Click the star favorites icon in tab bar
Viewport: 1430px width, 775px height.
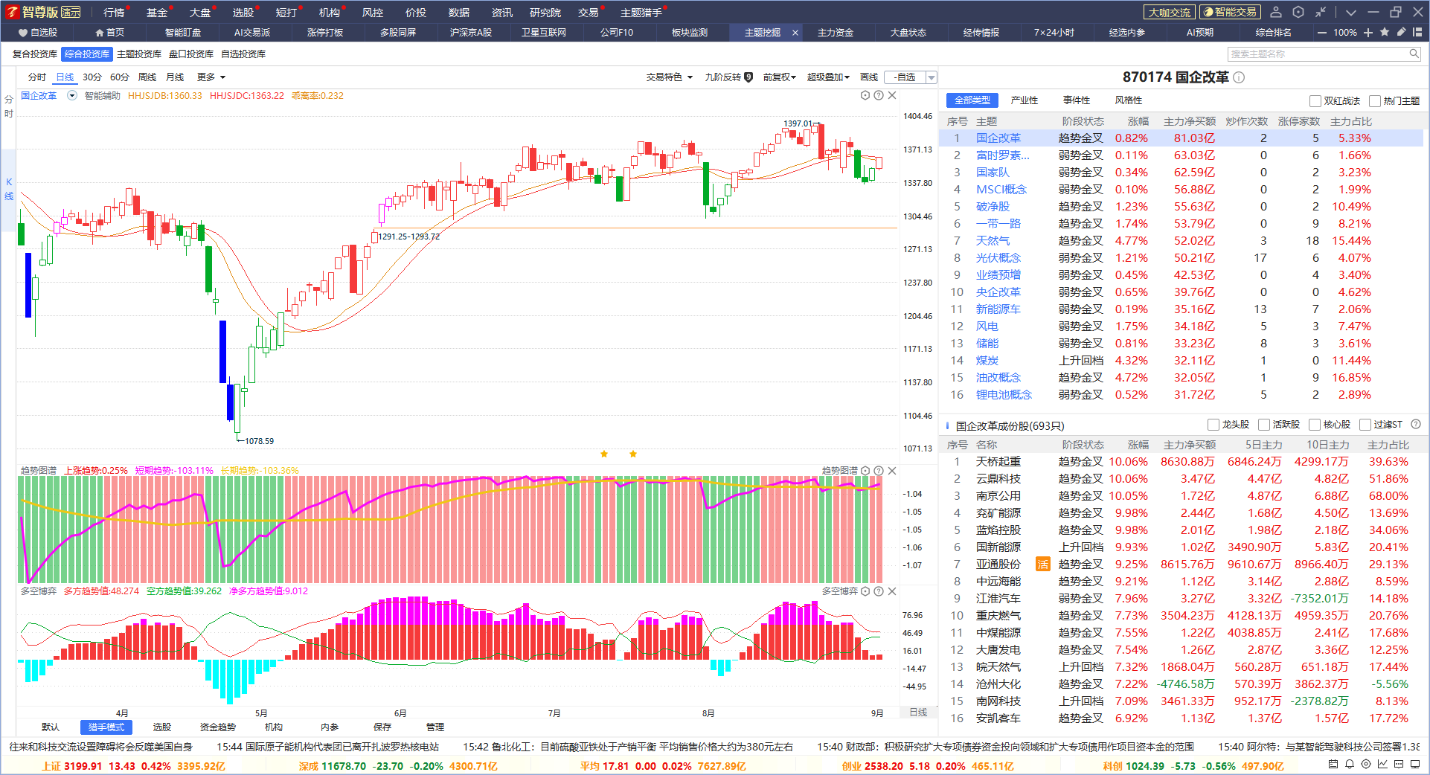coord(1385,32)
